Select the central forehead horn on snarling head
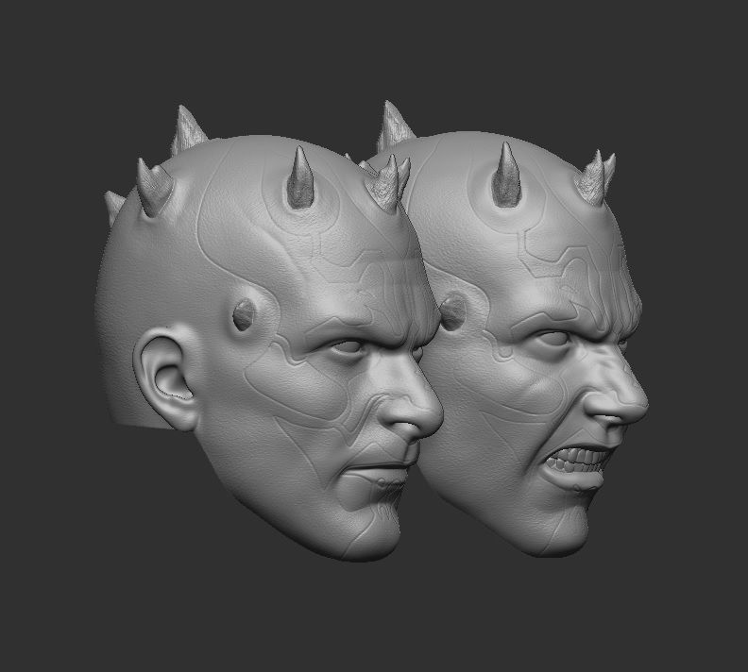Viewport: 748px width, 672px height. point(506,175)
